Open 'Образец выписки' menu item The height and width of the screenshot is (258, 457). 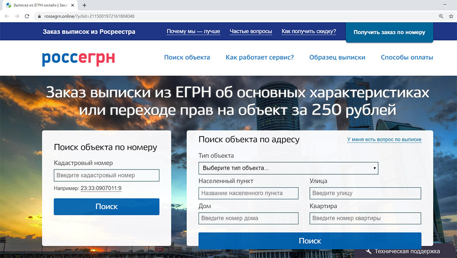coord(337,58)
